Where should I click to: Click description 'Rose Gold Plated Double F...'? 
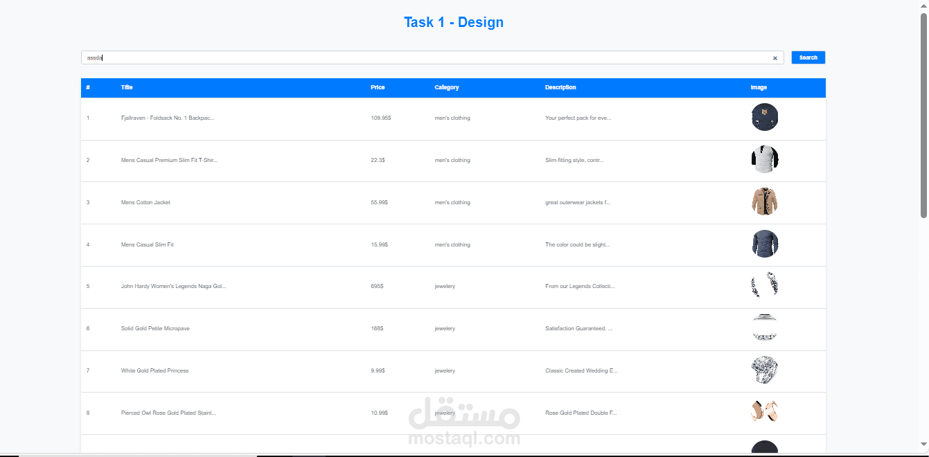point(581,413)
